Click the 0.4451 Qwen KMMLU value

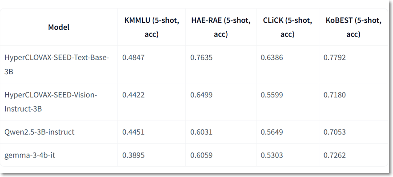pyautogui.click(x=133, y=132)
